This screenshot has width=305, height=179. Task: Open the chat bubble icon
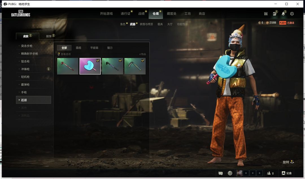(x=221, y=173)
